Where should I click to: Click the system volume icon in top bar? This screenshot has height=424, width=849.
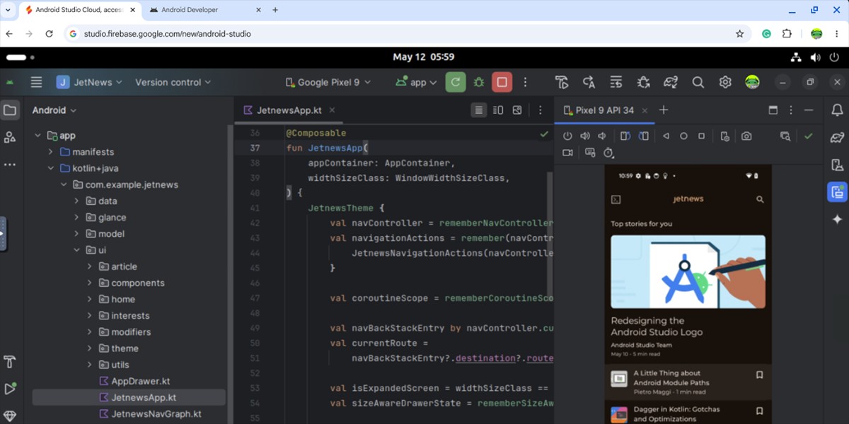pyautogui.click(x=815, y=57)
